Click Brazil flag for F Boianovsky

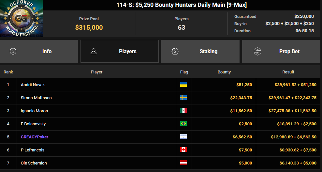point(183,124)
